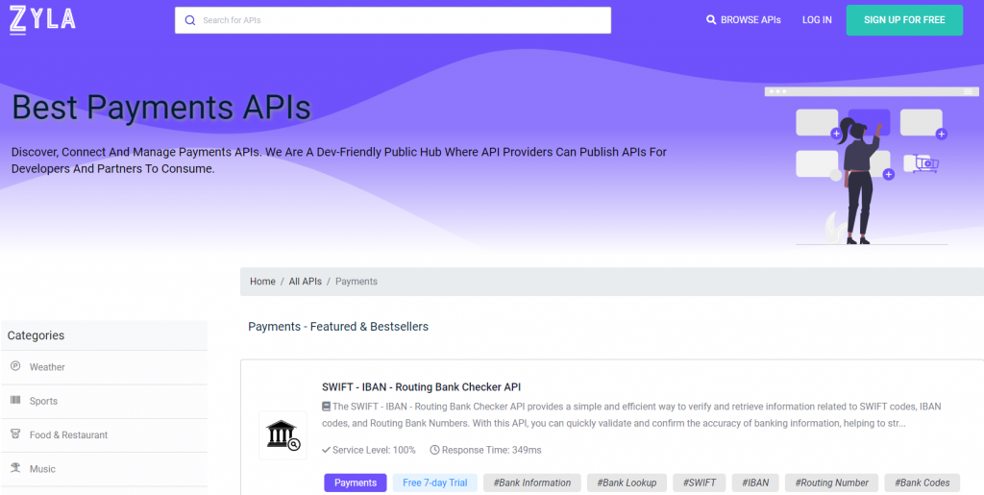Select the #Routing Number tag

[x=831, y=483]
